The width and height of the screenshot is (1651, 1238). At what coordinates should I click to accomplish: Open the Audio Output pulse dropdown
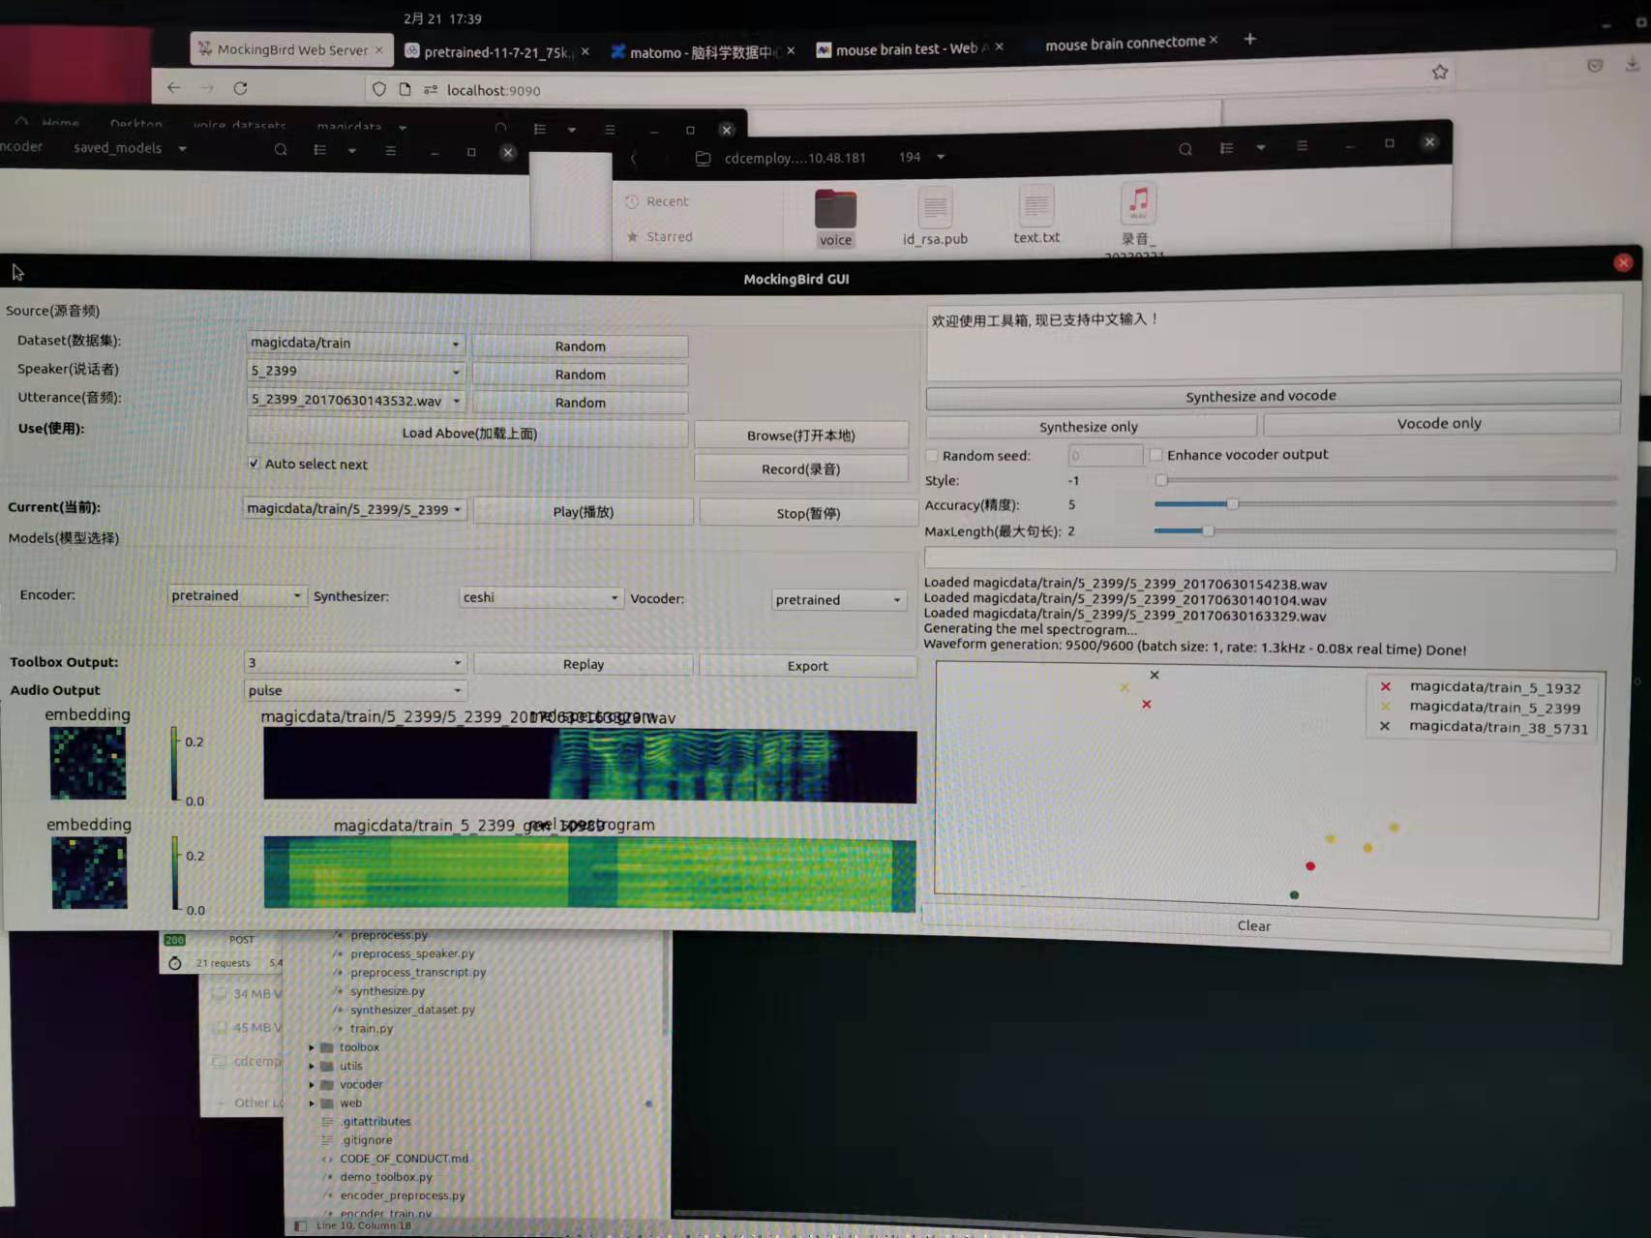click(x=356, y=690)
